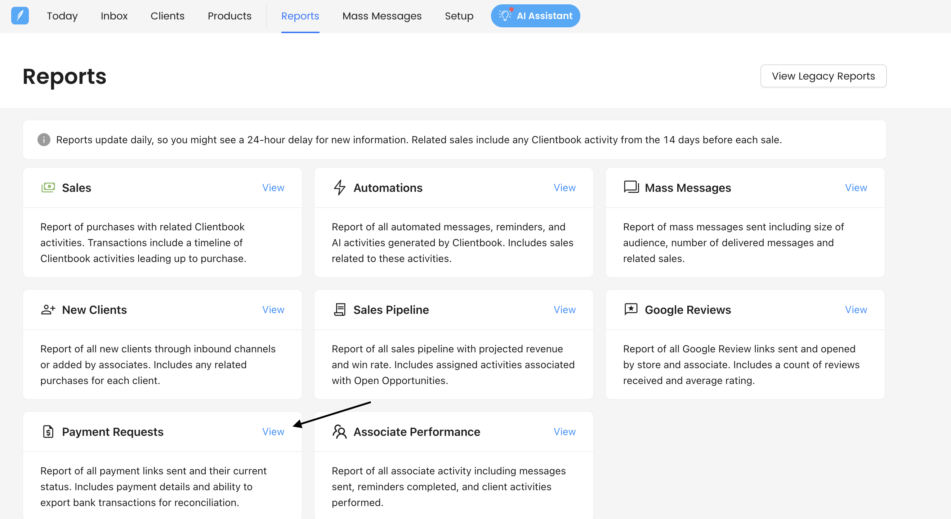Go to the Today tab
951x519 pixels.
(x=62, y=16)
